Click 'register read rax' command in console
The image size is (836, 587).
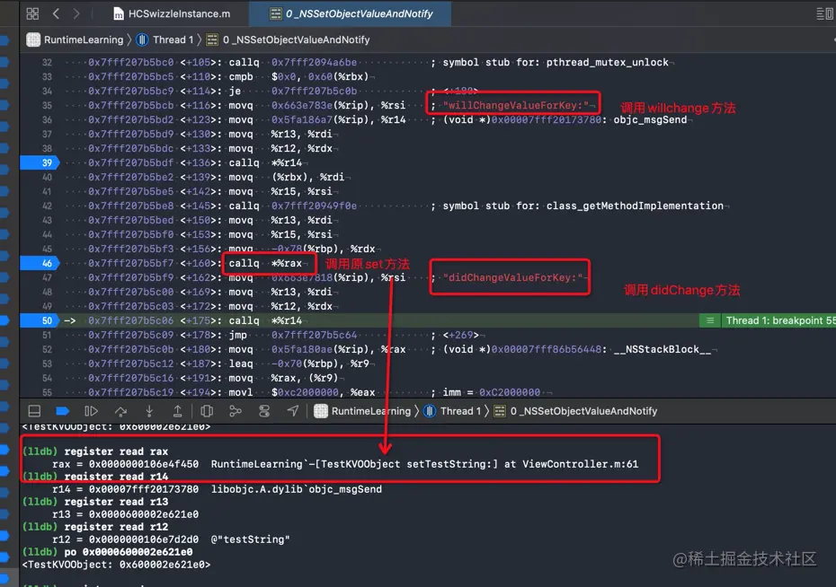[116, 451]
